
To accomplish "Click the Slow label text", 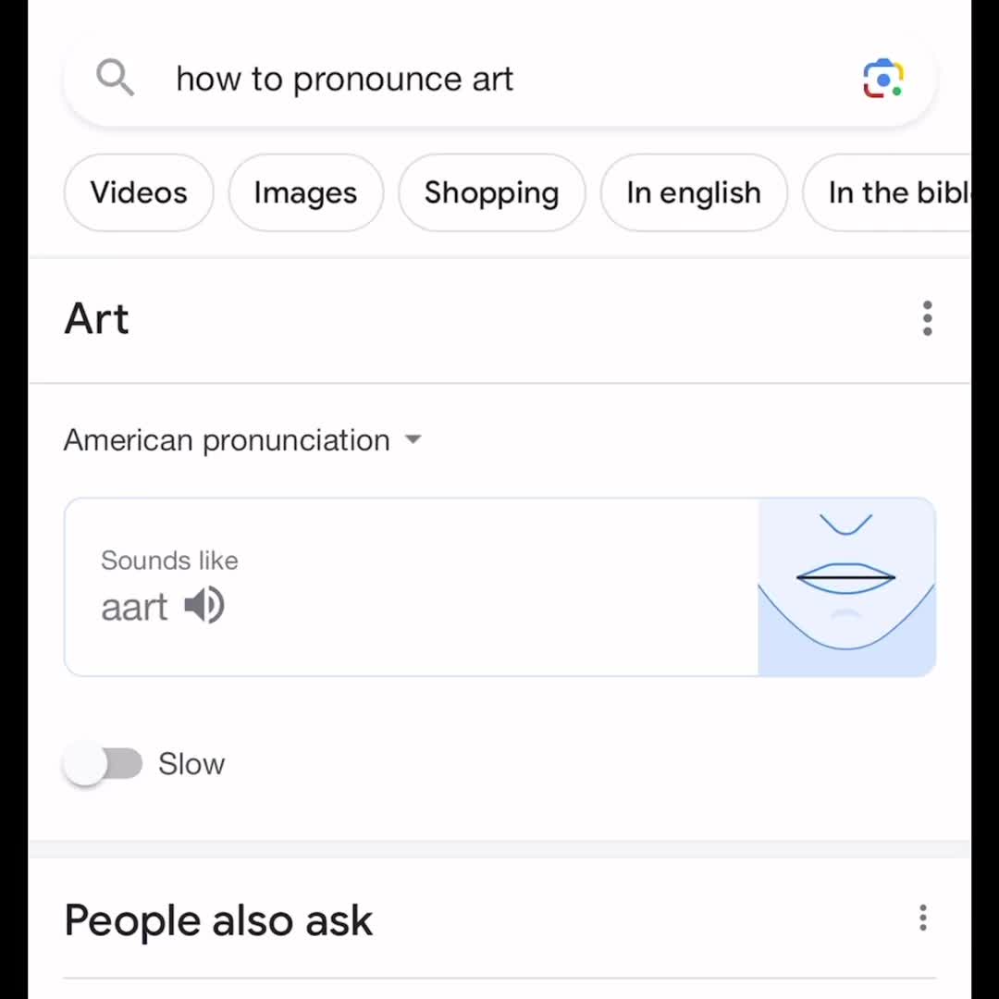I will [x=191, y=764].
